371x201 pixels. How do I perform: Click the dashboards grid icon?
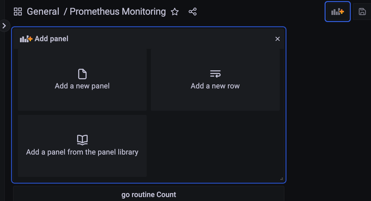18,12
